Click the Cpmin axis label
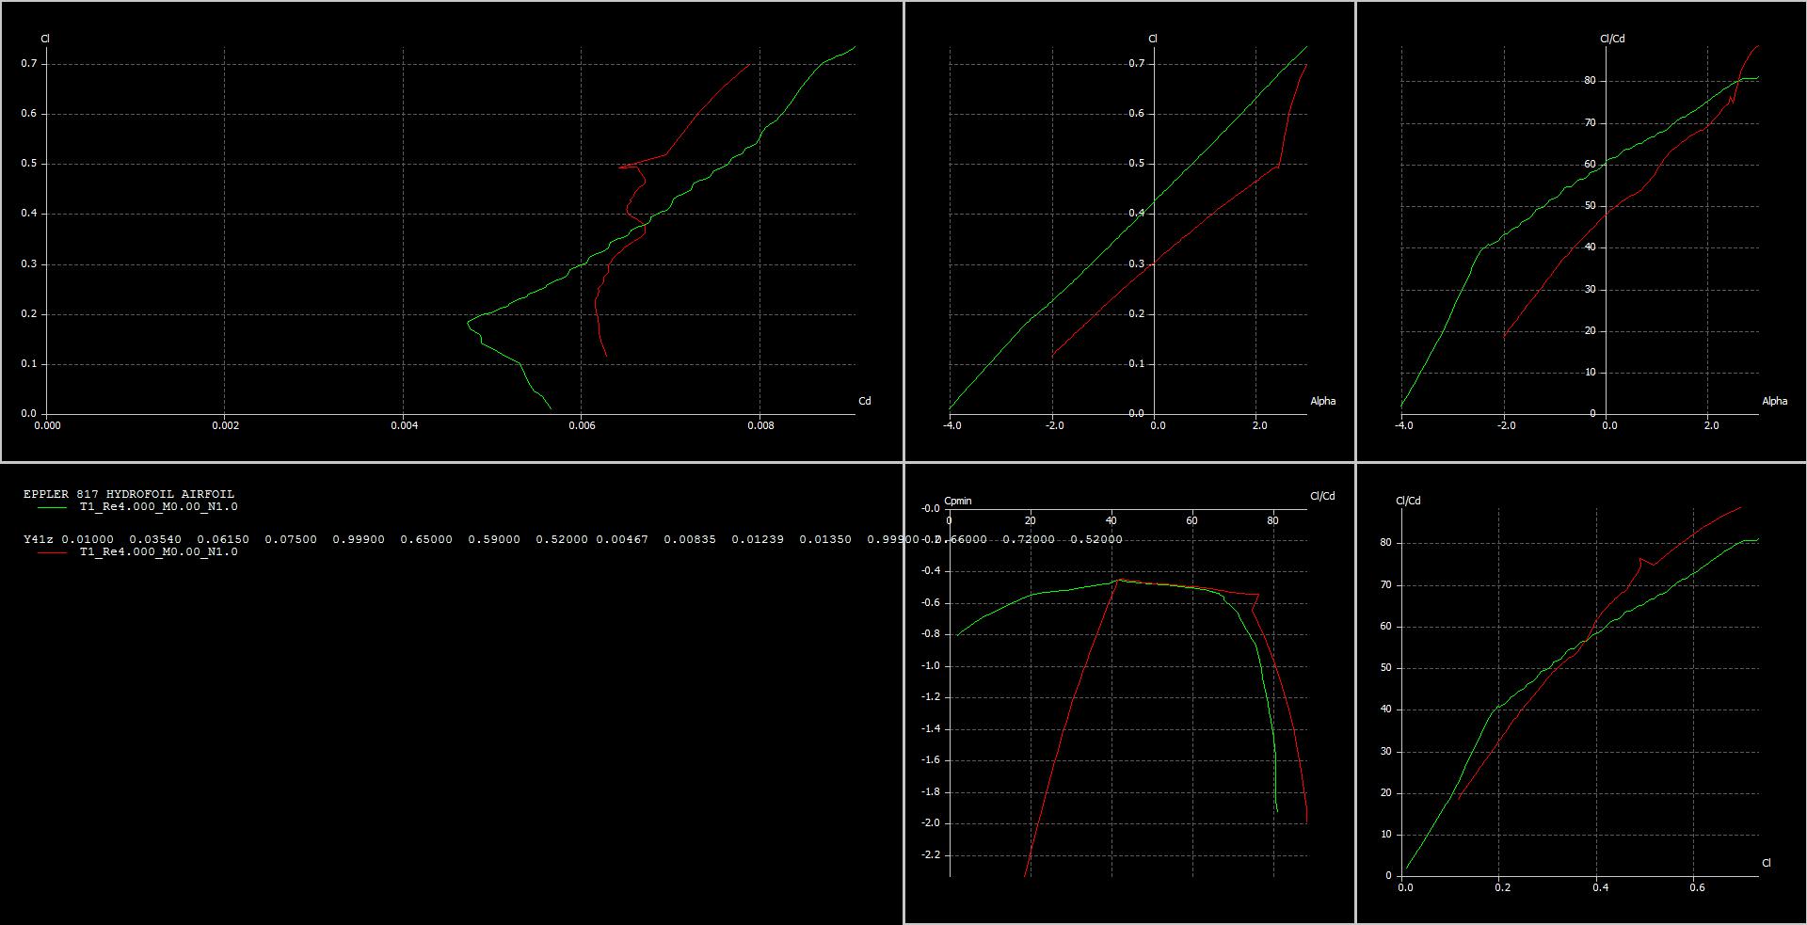 pyautogui.click(x=957, y=501)
